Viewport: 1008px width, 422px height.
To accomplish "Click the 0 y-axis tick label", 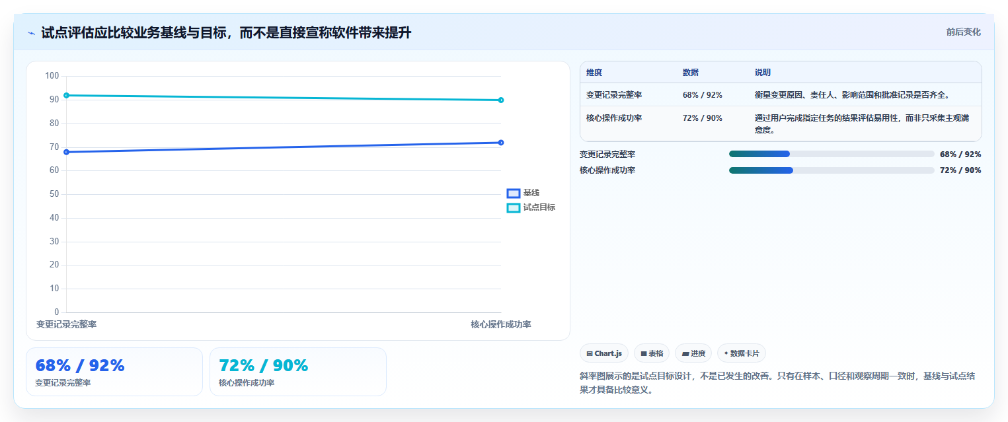I will [x=57, y=312].
